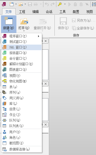
Task: Click the PL/SQL Developer app icon
Action: [x=4, y=4]
